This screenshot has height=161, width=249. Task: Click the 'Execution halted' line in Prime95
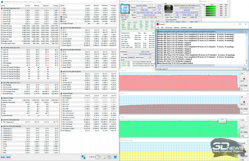click(175, 63)
